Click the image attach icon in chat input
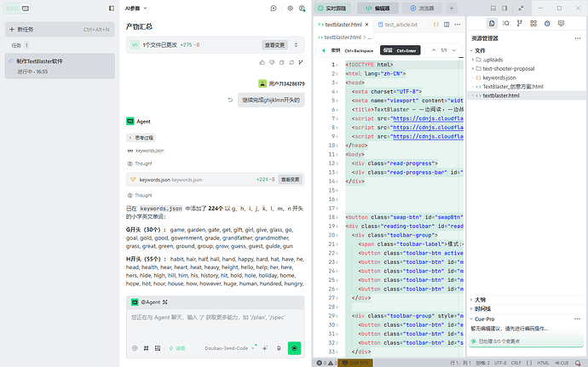The image size is (588, 367). tap(158, 348)
